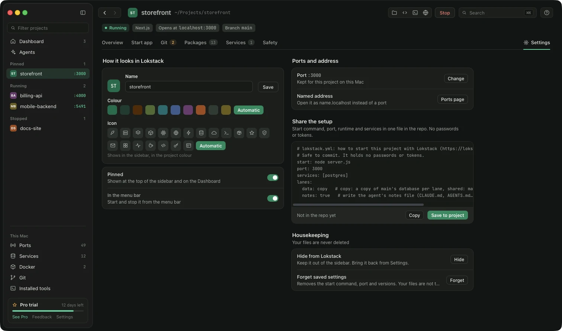Image resolution: width=562 pixels, height=331 pixels.
Task: Choose the star icon in the Icon picker
Action: tap(252, 133)
